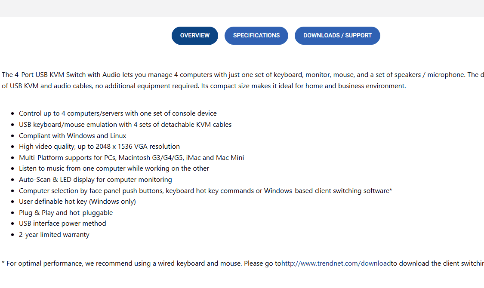This screenshot has width=484, height=288.
Task: Open the OVERVIEW tab
Action: click(195, 36)
